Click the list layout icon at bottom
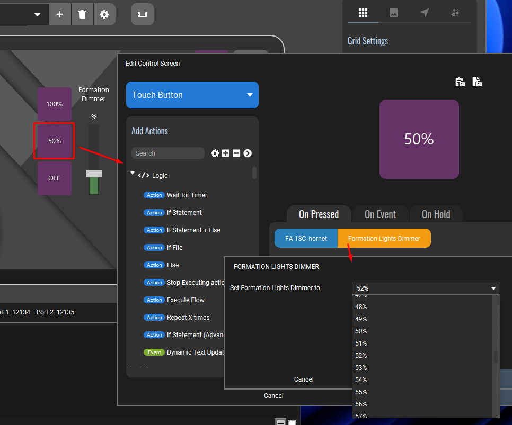512x425 pixels. (x=280, y=422)
